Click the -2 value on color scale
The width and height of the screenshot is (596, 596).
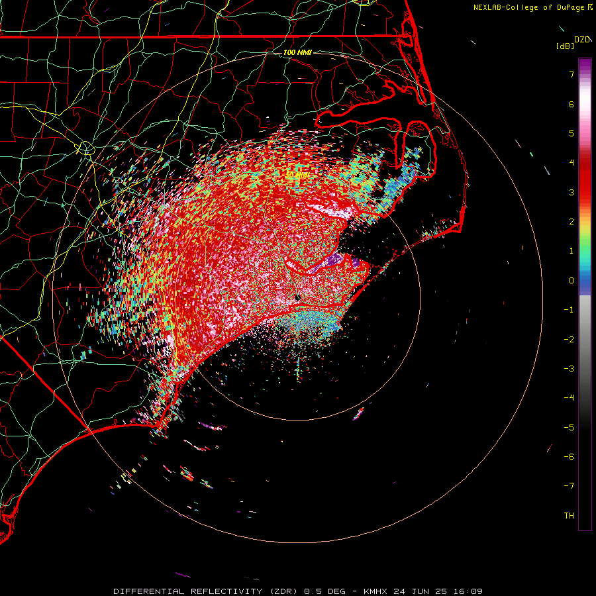pyautogui.click(x=569, y=340)
